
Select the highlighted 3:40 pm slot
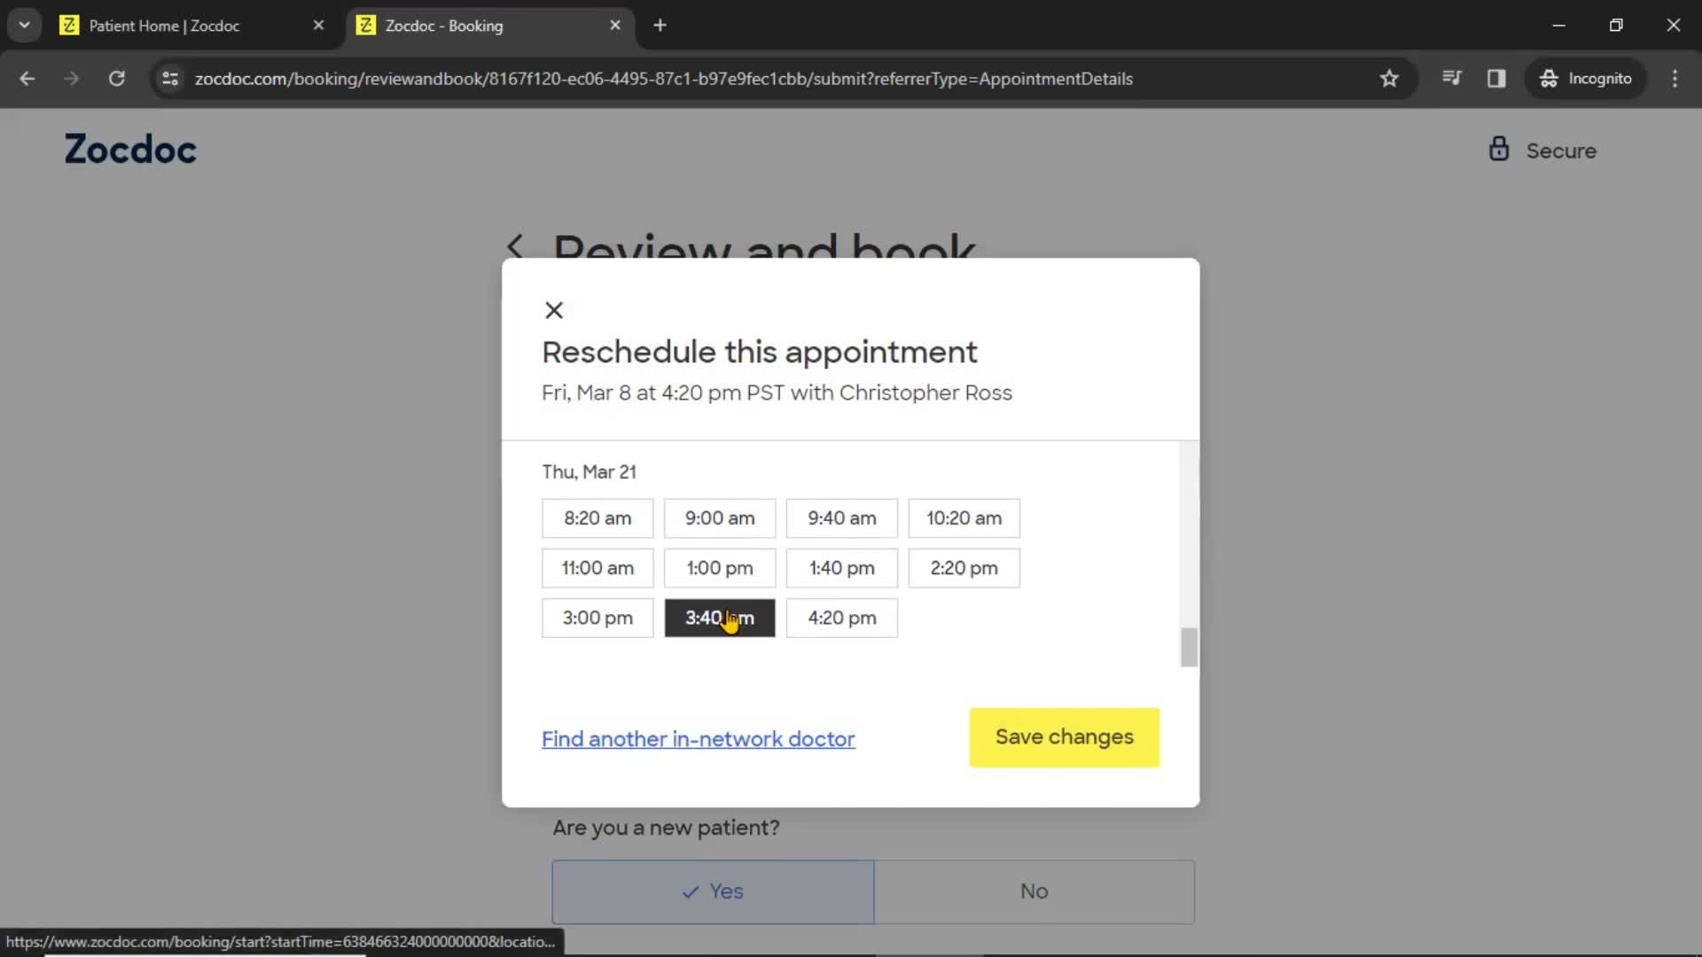[x=720, y=618]
